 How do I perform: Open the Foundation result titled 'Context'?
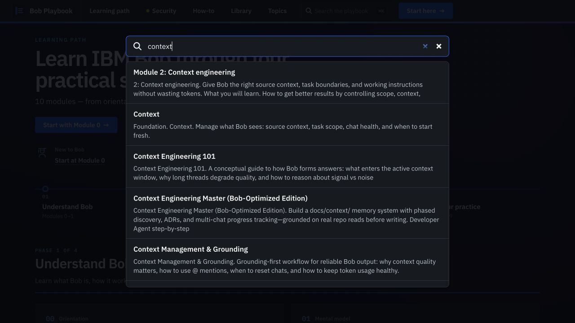[x=287, y=125]
